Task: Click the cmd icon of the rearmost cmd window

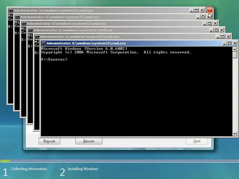Action: 11,11
